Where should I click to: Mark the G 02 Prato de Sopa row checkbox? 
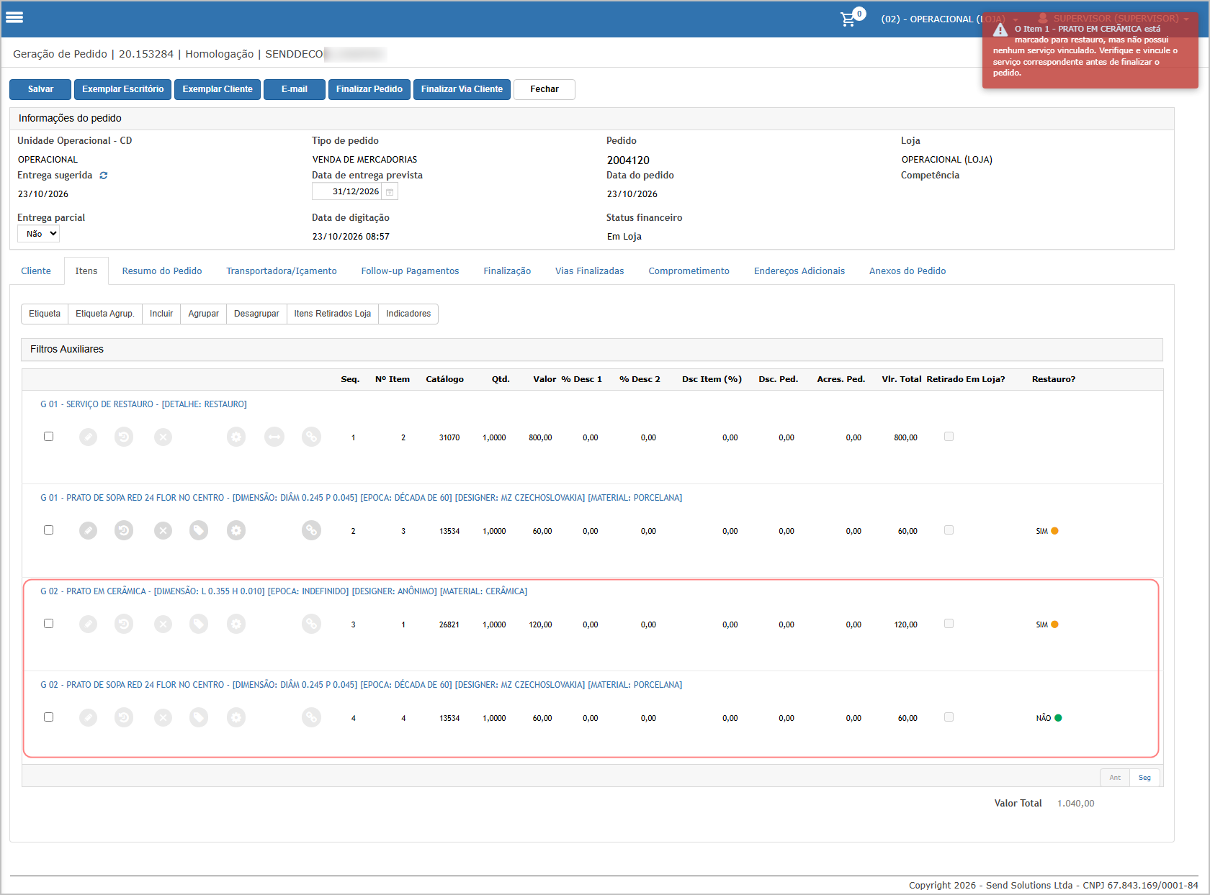point(48,717)
